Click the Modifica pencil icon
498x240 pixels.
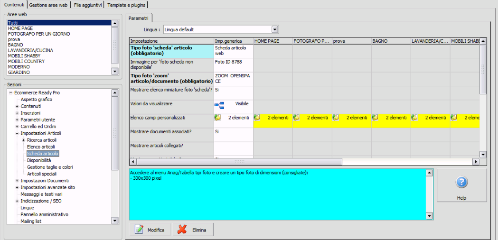coord(139,230)
